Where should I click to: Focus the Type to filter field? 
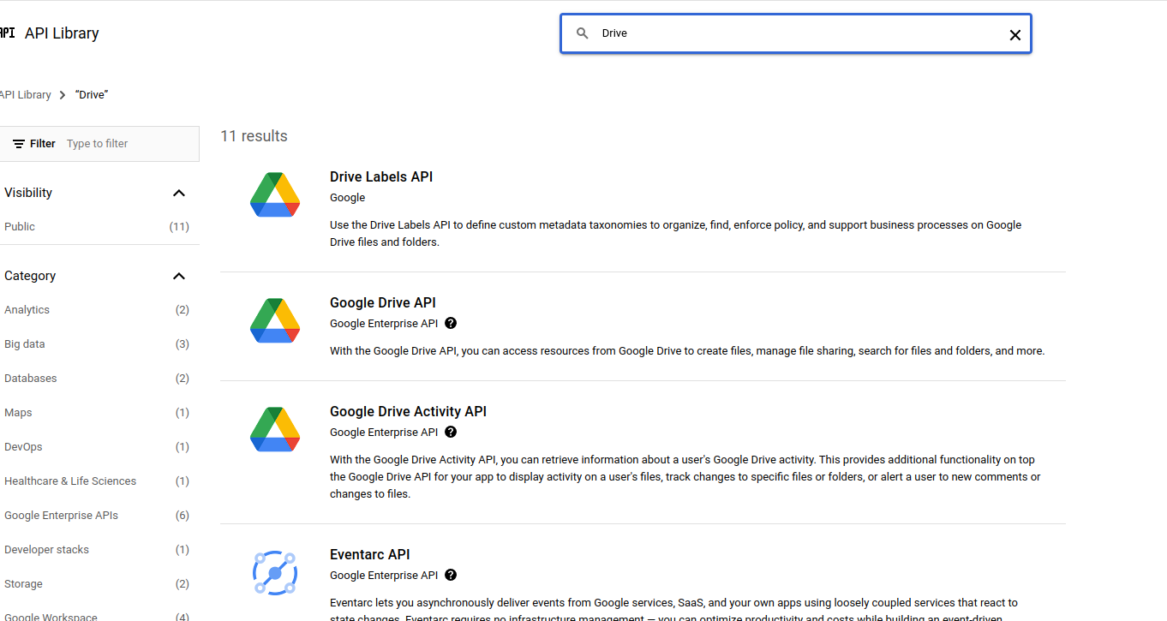coord(129,144)
